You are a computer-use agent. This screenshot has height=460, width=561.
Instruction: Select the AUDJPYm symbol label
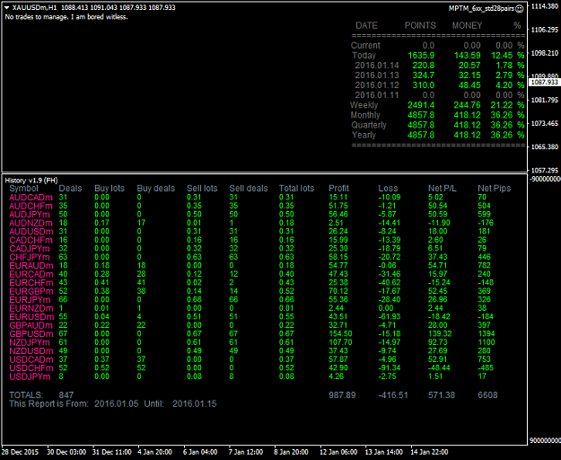30,215
